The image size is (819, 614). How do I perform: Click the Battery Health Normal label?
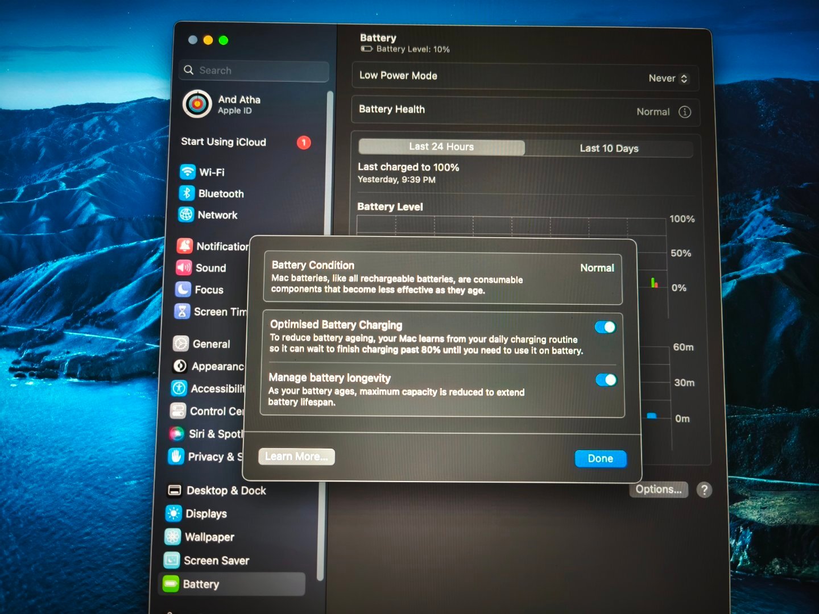pyautogui.click(x=653, y=112)
